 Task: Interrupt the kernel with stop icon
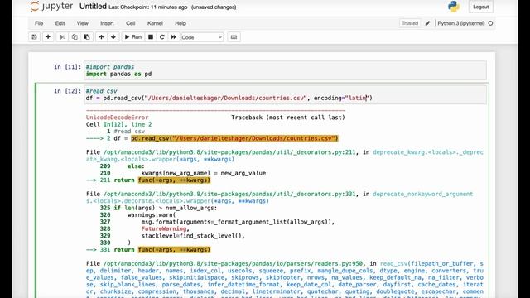tap(151, 36)
